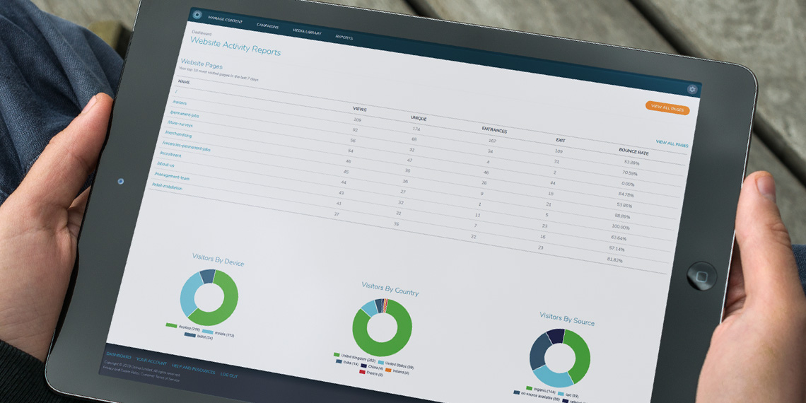Click the 0.00% bounce rate value
The image size is (806, 403).
tap(628, 184)
